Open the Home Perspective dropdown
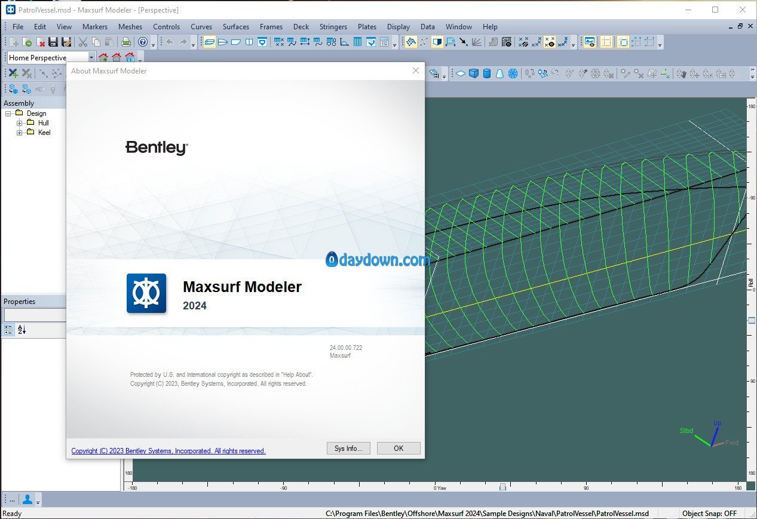Image resolution: width=757 pixels, height=519 pixels. (91, 58)
